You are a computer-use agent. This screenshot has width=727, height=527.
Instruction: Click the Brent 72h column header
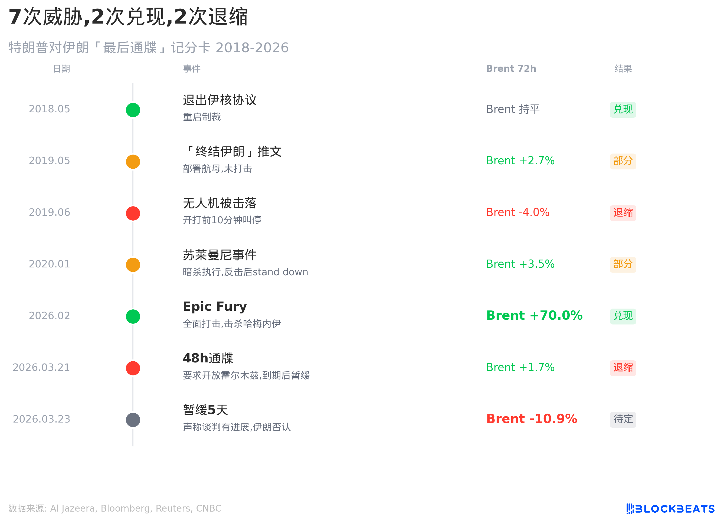point(511,68)
